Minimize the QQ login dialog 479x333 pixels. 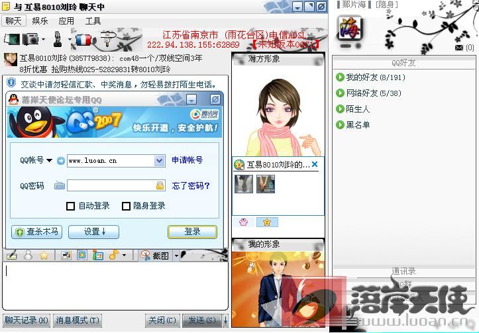point(192,99)
